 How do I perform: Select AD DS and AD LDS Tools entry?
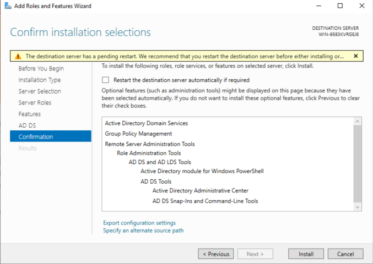(160, 162)
